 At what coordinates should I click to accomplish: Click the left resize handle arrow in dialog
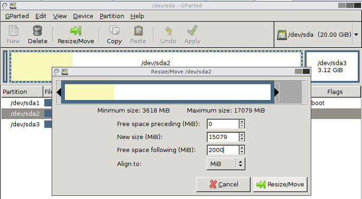(59, 92)
